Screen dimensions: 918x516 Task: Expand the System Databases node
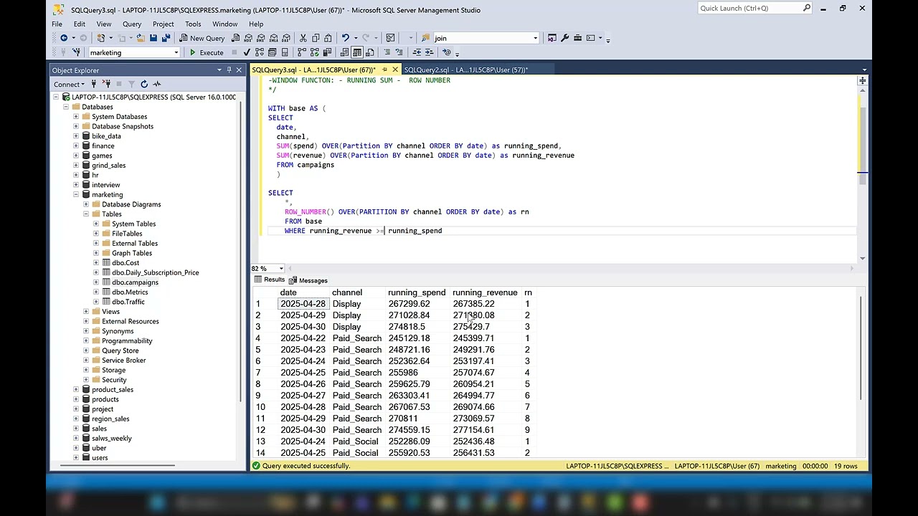point(76,117)
